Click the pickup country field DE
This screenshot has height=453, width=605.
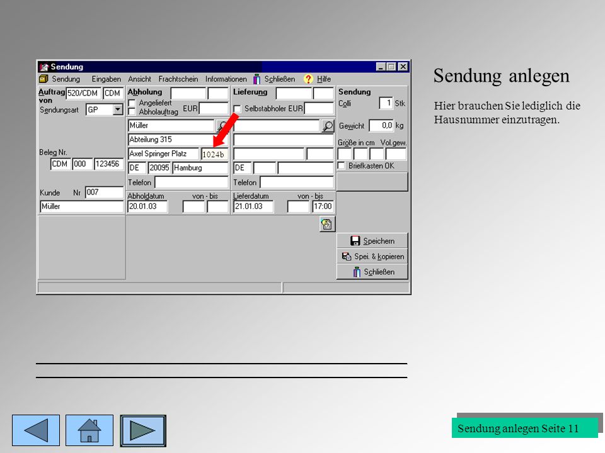tap(137, 168)
